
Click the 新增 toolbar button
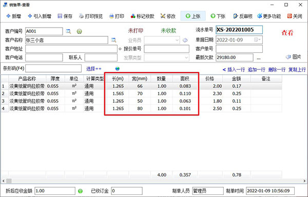coord(13,16)
